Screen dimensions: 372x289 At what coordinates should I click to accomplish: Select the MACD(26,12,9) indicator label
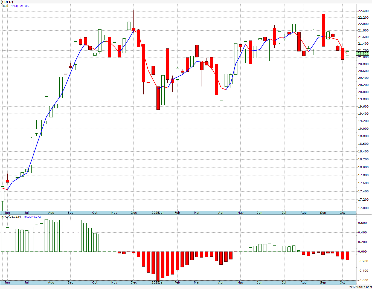(x=11, y=216)
